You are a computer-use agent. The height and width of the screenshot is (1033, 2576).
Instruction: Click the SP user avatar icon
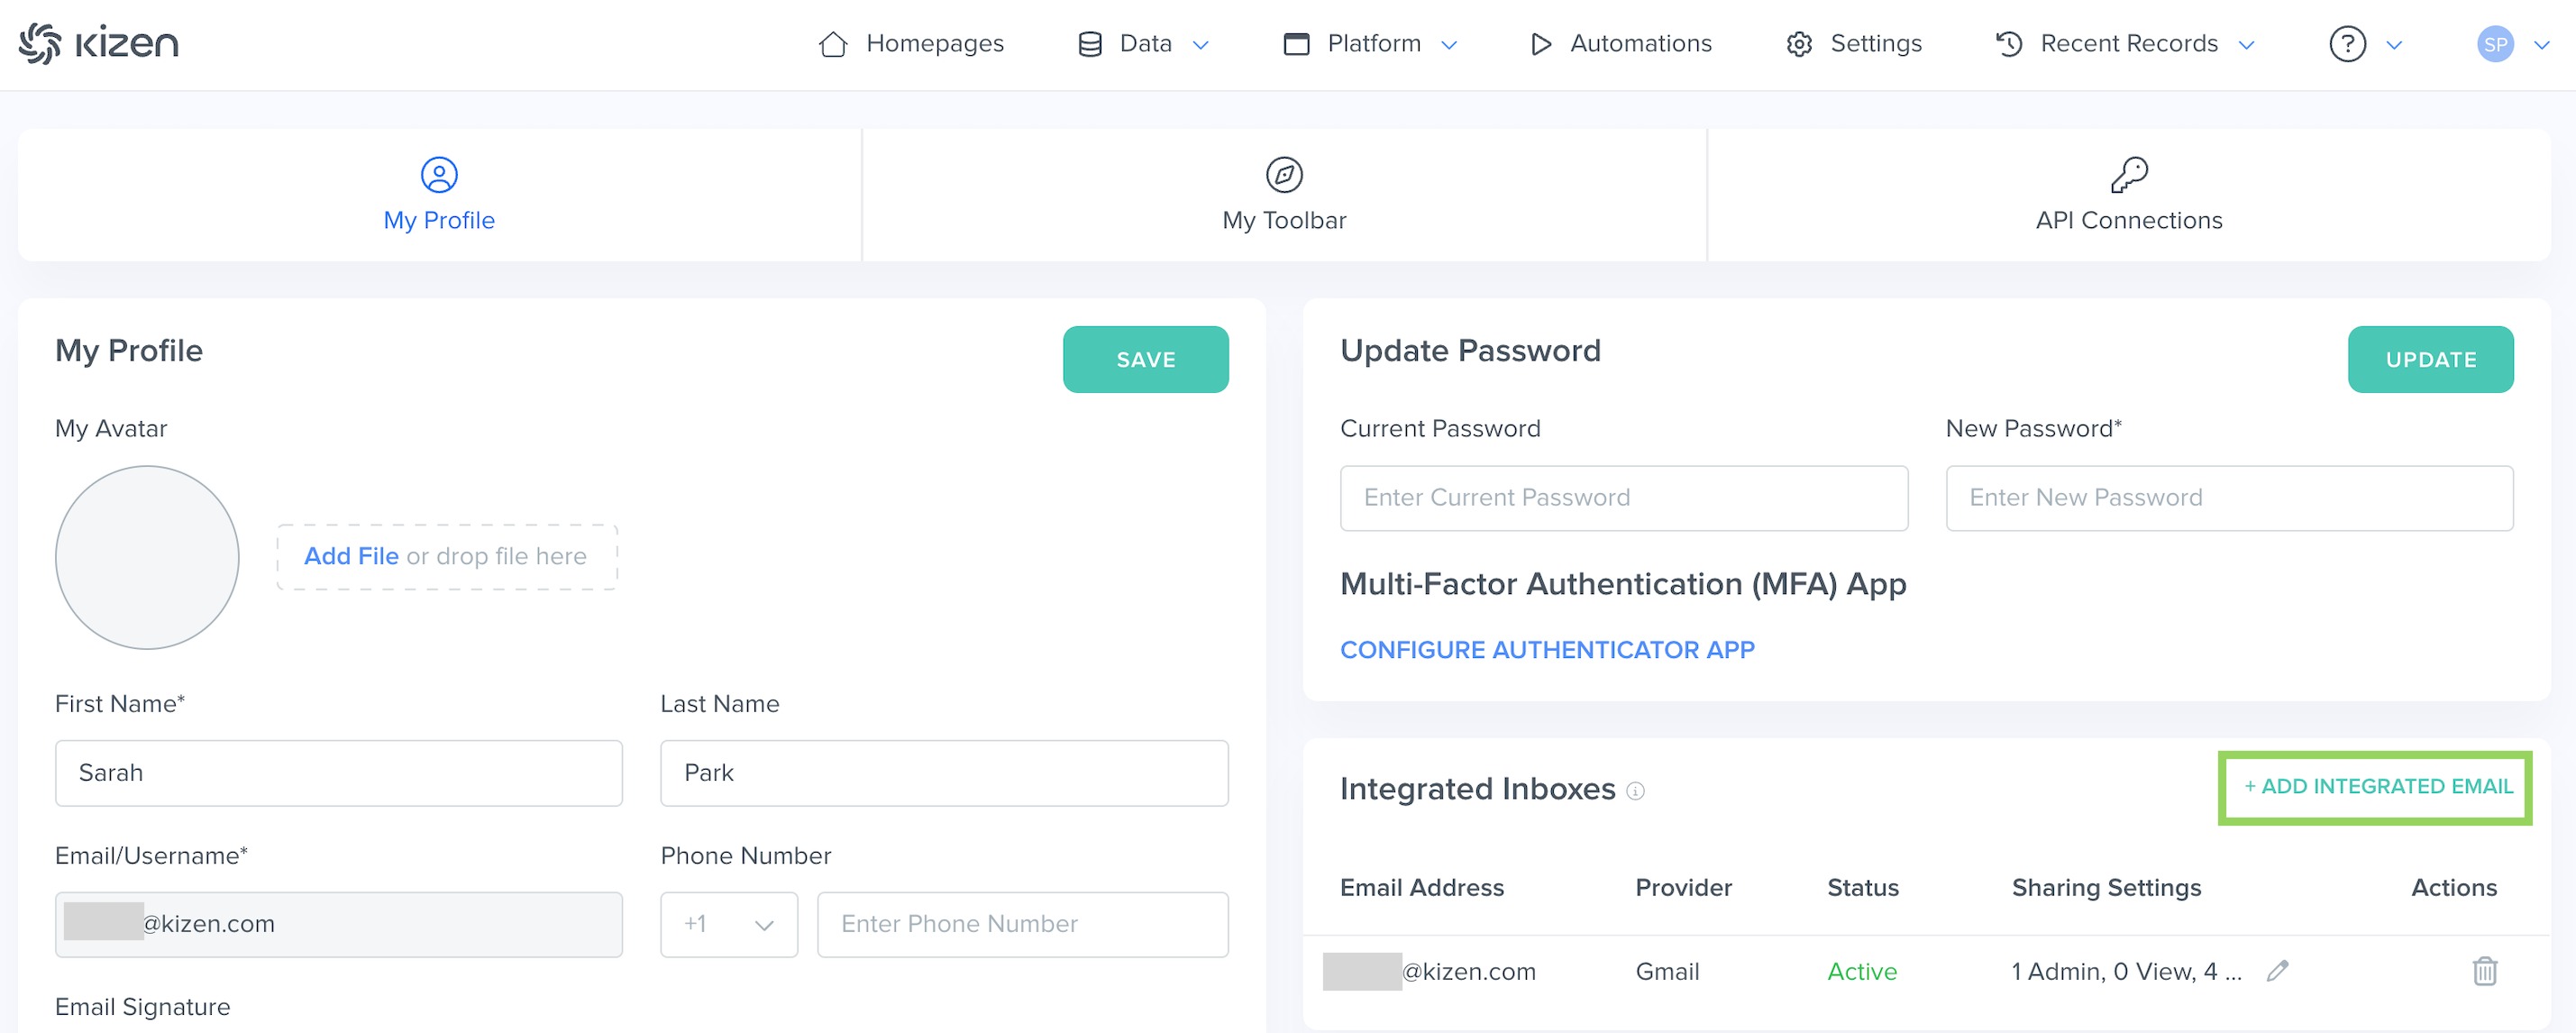[2495, 44]
